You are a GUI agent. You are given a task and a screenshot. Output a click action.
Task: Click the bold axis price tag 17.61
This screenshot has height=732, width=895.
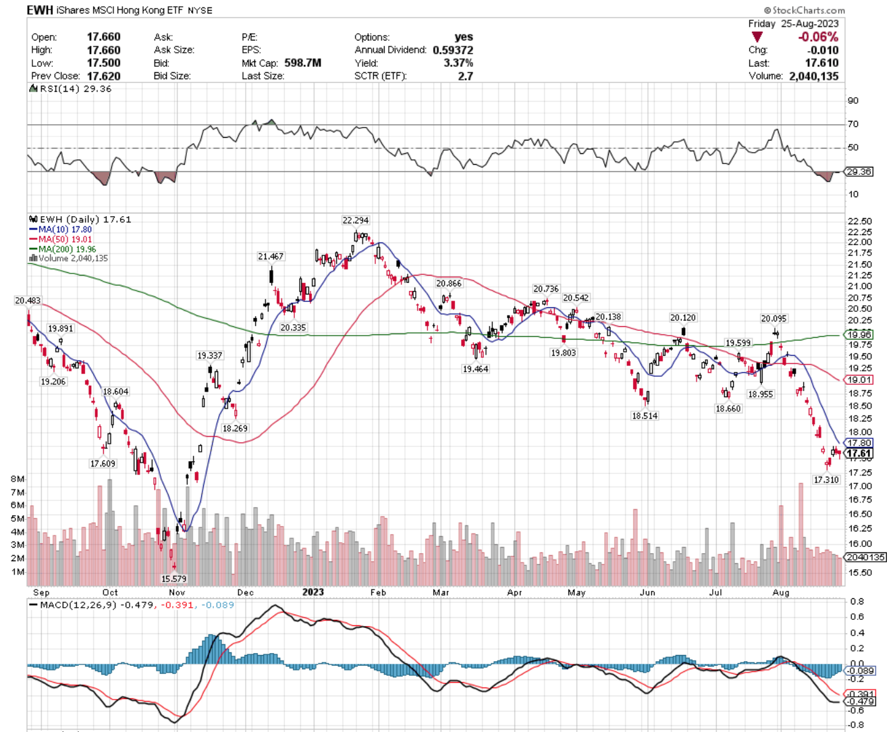point(859,453)
